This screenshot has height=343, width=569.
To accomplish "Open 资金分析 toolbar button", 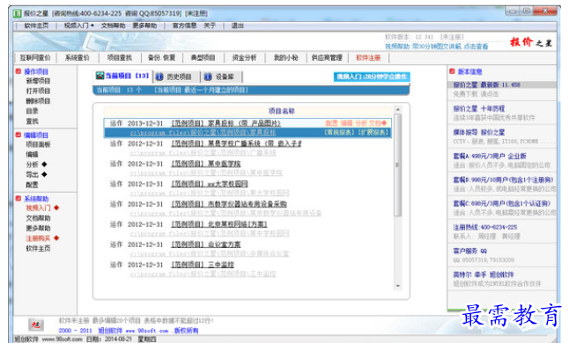I will [x=244, y=57].
